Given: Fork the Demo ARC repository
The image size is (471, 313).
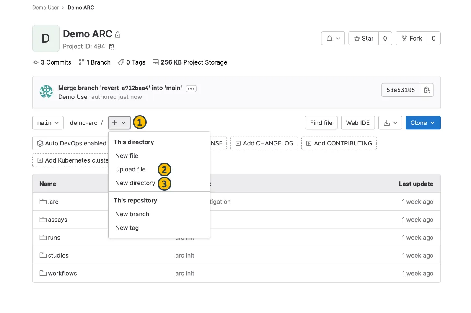Looking at the screenshot, I should click(411, 39).
